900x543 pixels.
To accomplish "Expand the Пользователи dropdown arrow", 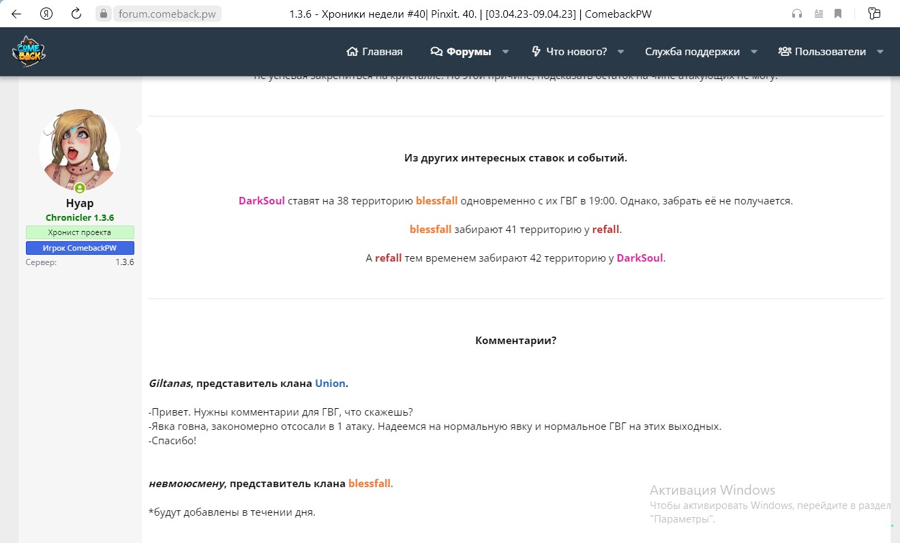I will coord(880,52).
